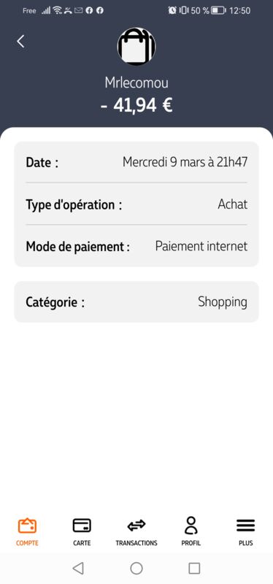Open the Profil tab
The image size is (273, 584).
(x=191, y=532)
